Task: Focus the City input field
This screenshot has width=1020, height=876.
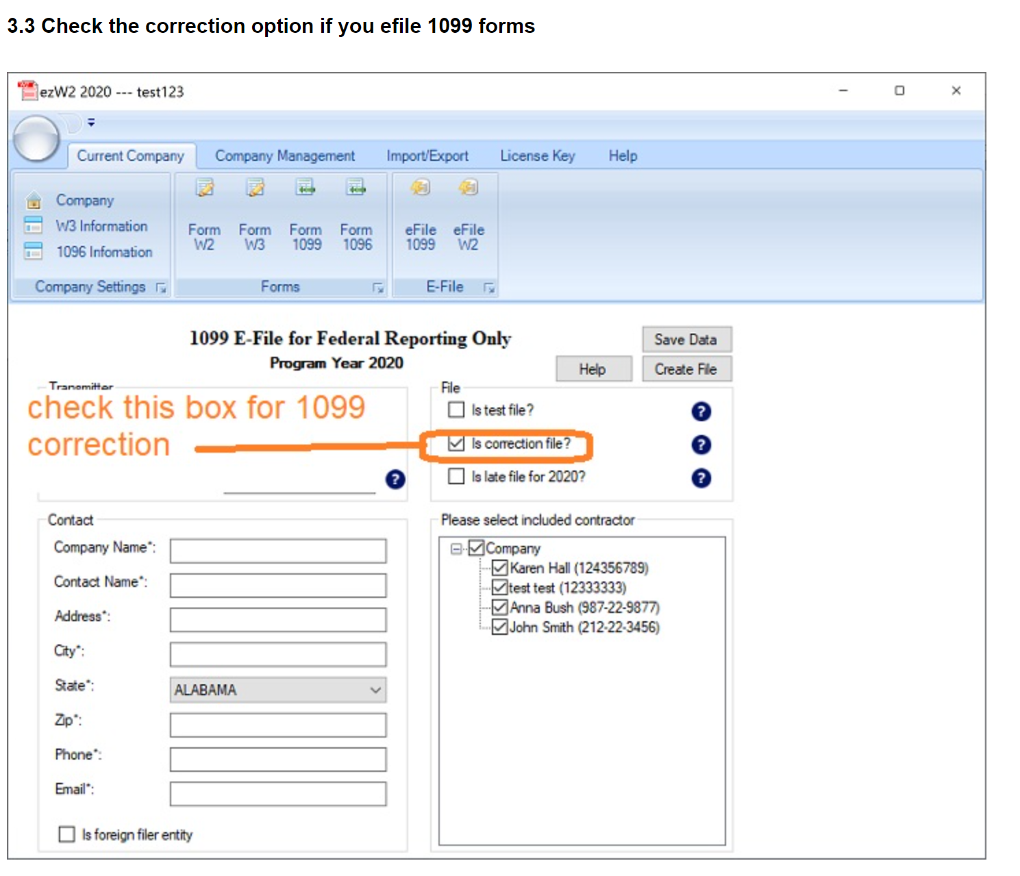Action: coord(278,654)
